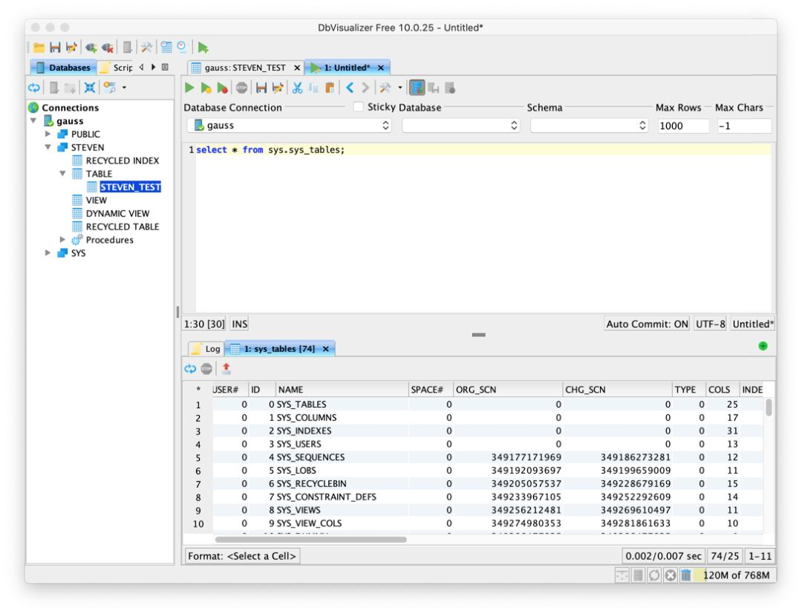The height and width of the screenshot is (614, 802).
Task: Switch to the Databases tab
Action: [63, 68]
